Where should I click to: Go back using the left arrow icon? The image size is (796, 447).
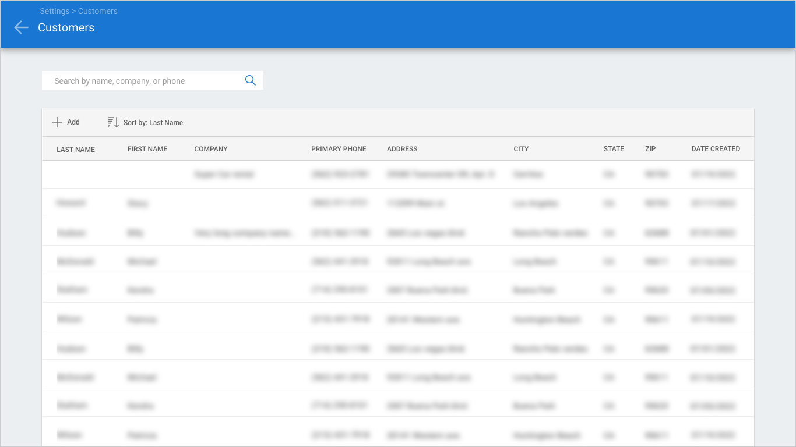point(21,27)
